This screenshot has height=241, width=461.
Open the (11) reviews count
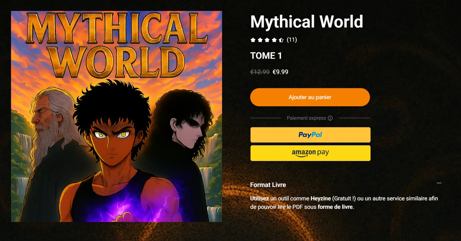292,40
